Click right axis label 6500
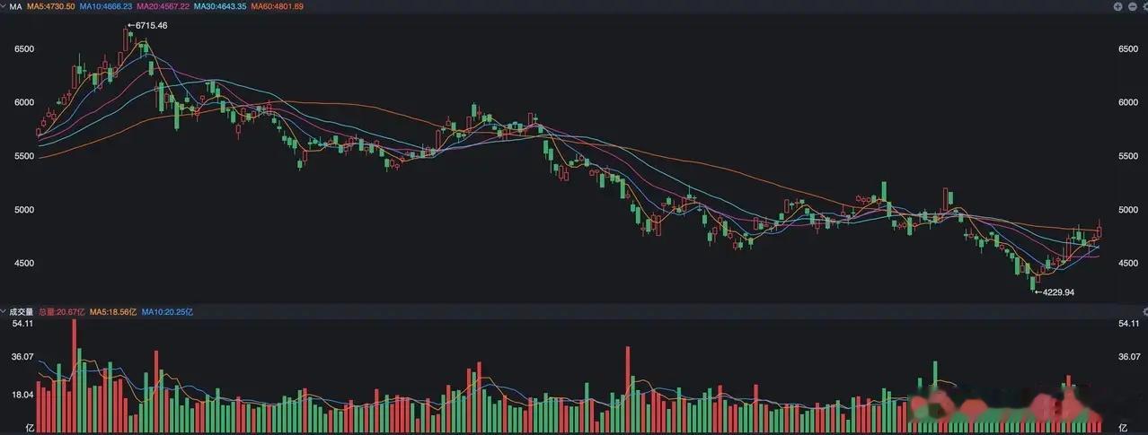Image resolution: width=1148 pixels, height=435 pixels. click(1126, 48)
